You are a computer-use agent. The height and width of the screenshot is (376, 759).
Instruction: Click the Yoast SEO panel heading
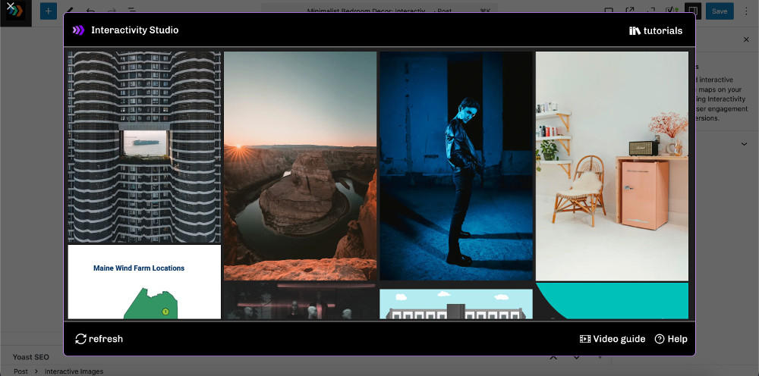tap(31, 357)
